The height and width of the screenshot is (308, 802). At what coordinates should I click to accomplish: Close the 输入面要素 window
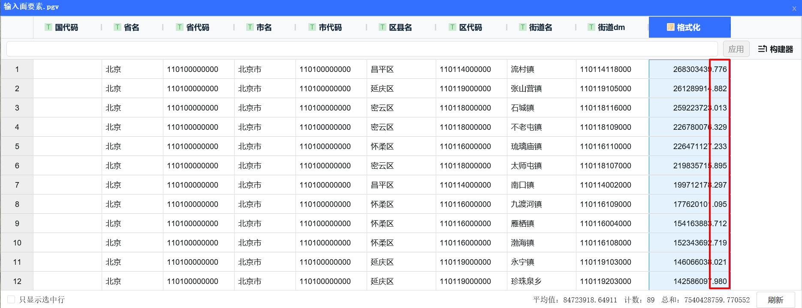pos(794,8)
